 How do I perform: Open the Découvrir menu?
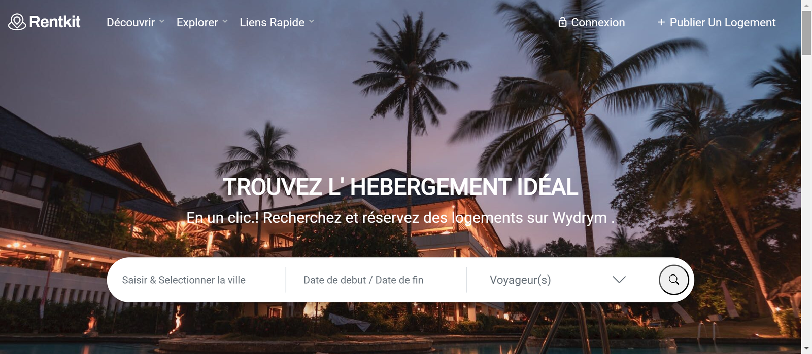point(130,22)
